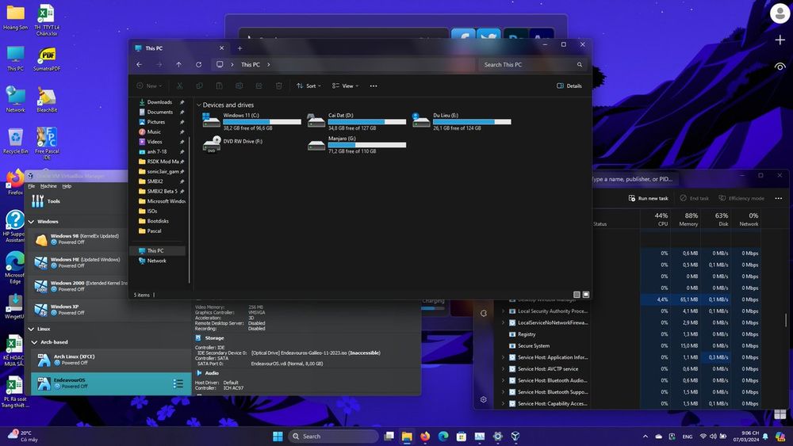Open the File menu in VirtualBox
This screenshot has width=793, height=446.
point(32,186)
